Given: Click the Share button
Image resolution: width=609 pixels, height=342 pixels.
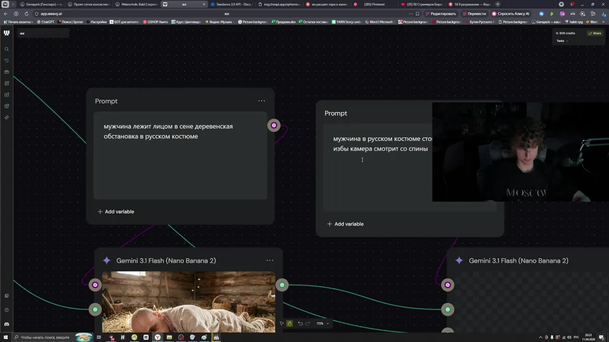Looking at the screenshot, I should coord(595,33).
